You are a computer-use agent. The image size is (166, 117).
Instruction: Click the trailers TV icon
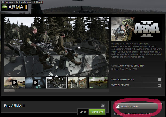pyautogui.click(x=160, y=85)
